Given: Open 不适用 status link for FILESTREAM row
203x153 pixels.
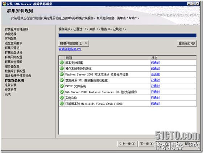Looking at the screenshot, I should (156, 74).
